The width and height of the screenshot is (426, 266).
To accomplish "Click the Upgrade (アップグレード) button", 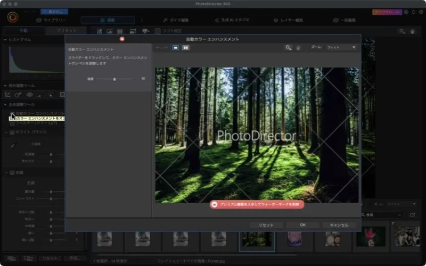I will (x=387, y=12).
